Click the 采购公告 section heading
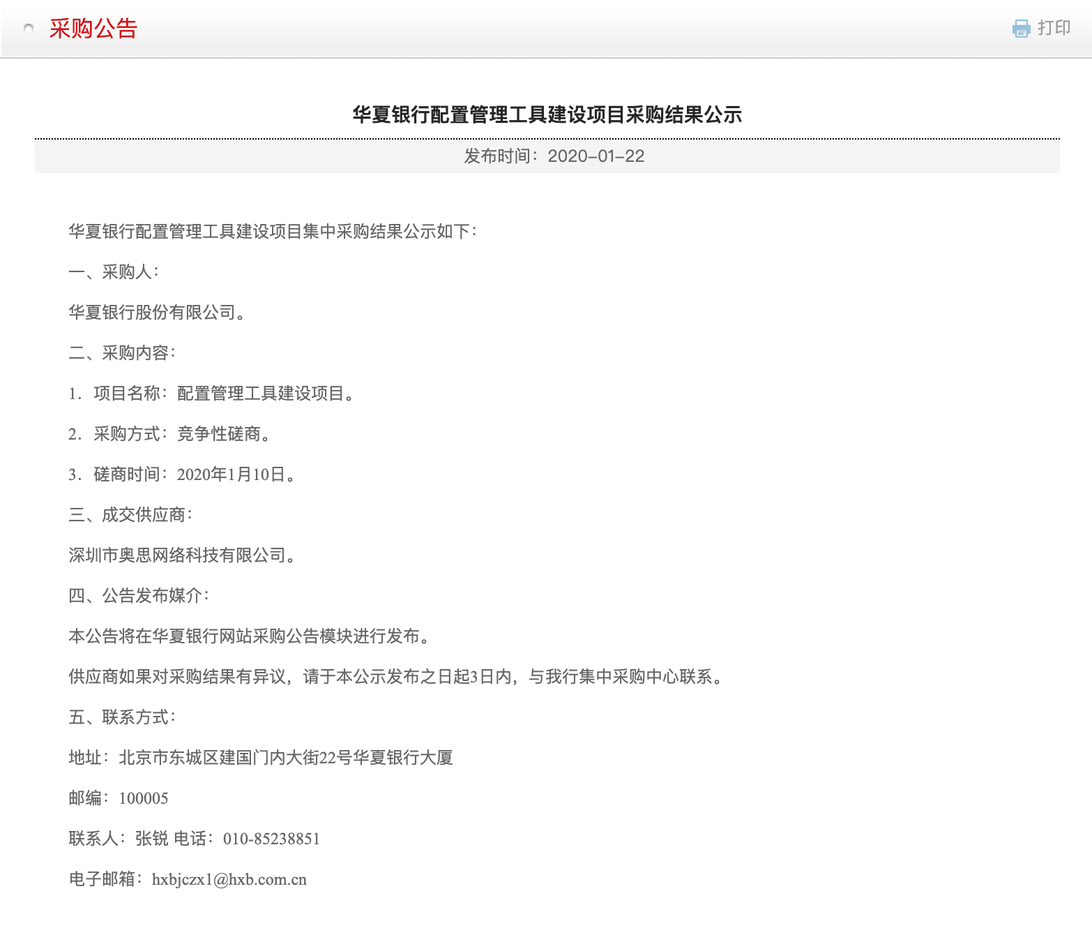Image resolution: width=1092 pixels, height=928 pixels. pyautogui.click(x=93, y=29)
